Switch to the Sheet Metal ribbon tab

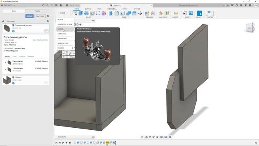coord(112,9)
